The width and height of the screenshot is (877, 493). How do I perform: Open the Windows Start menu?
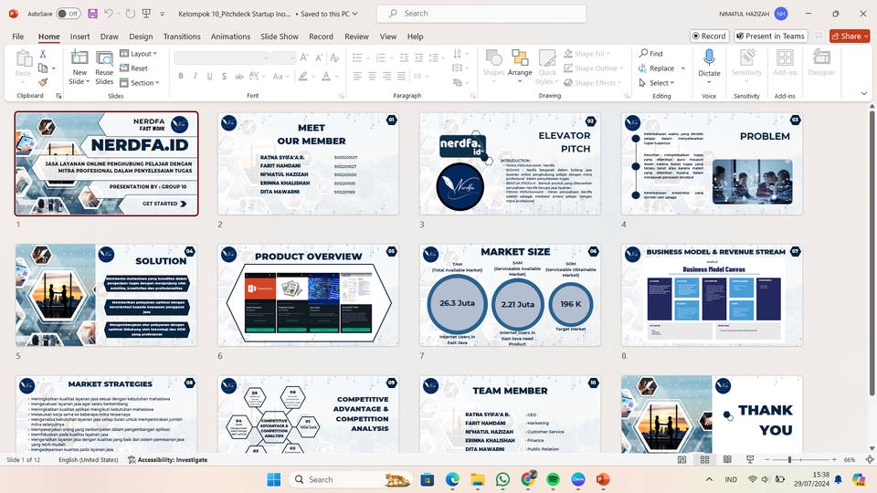[x=273, y=479]
